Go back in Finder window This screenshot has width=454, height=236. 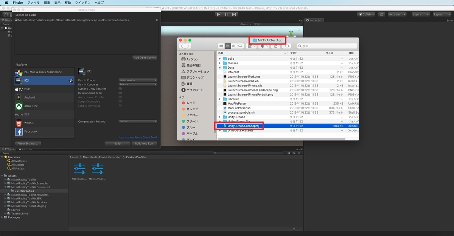click(x=182, y=46)
